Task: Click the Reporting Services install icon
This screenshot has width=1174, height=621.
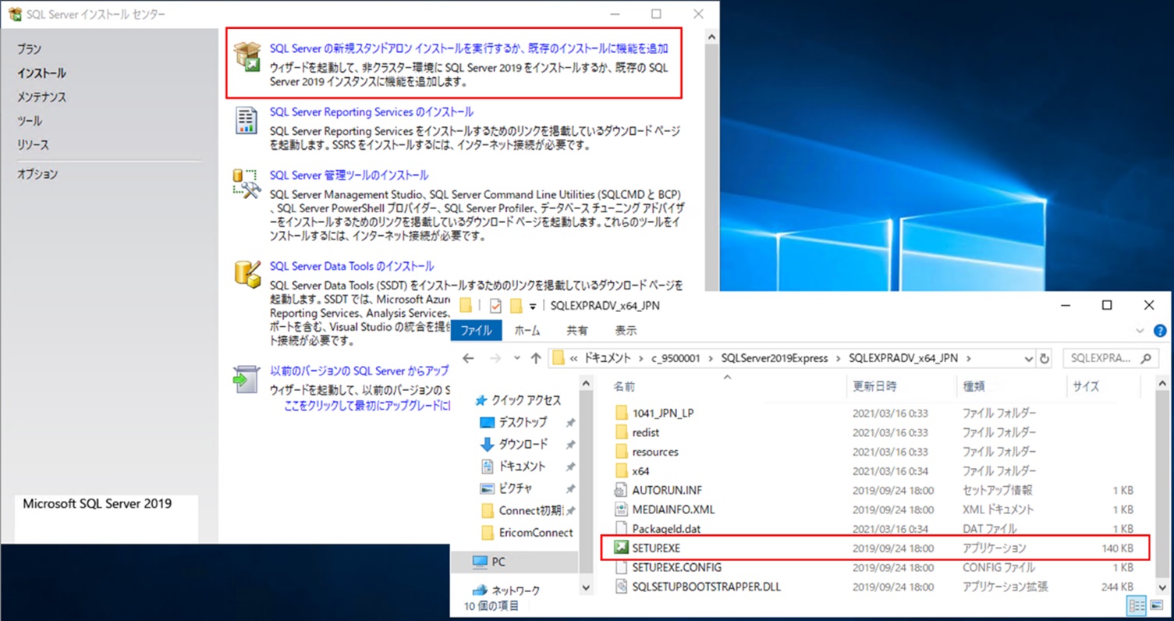Action: [247, 121]
